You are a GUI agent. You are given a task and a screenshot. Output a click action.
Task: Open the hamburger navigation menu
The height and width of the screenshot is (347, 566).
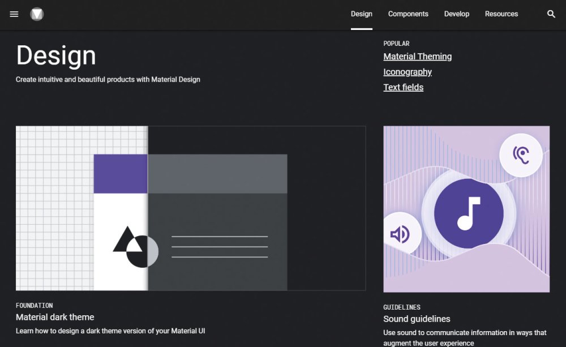[x=14, y=14]
